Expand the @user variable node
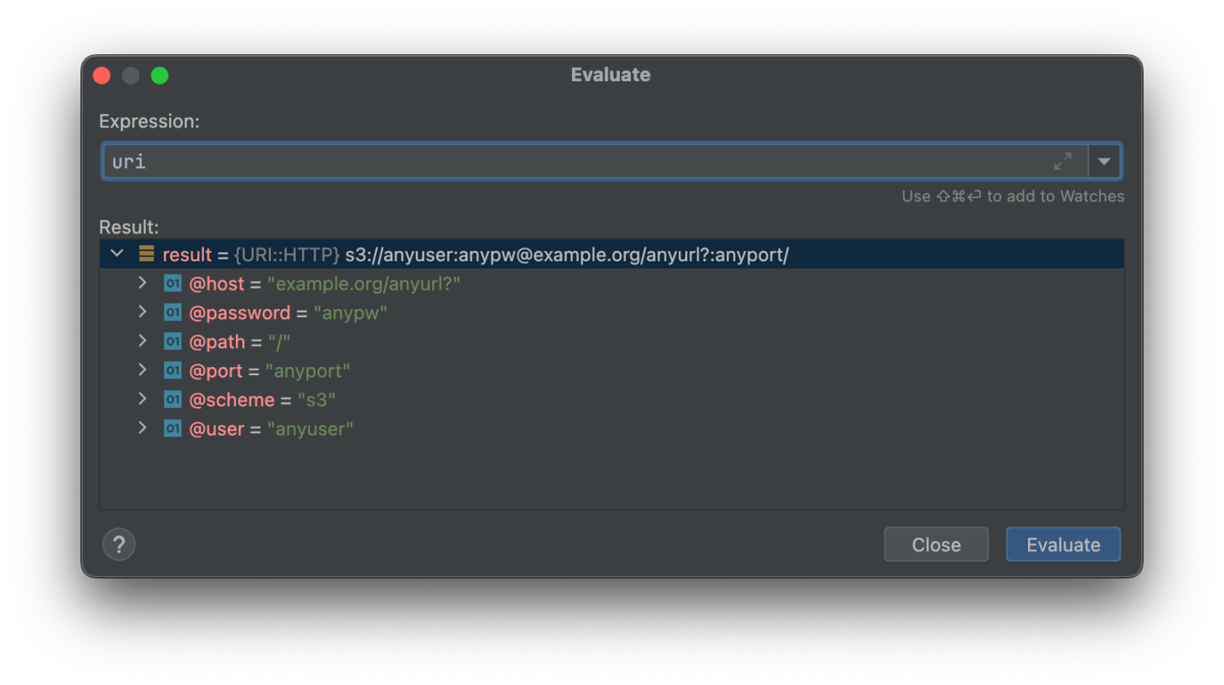The height and width of the screenshot is (685, 1224). 143,428
